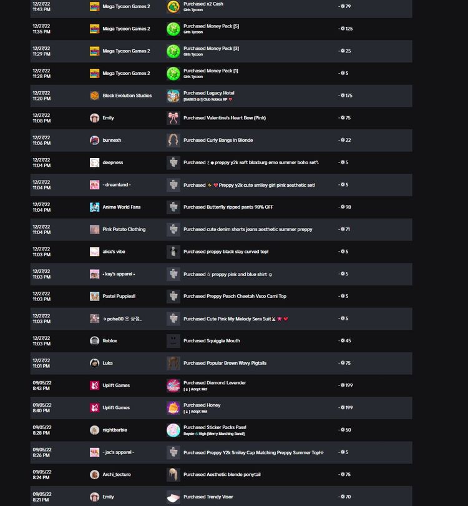Click the green Money Pack [5] icon
Viewport: 468px width, 506px height.
tap(173, 29)
